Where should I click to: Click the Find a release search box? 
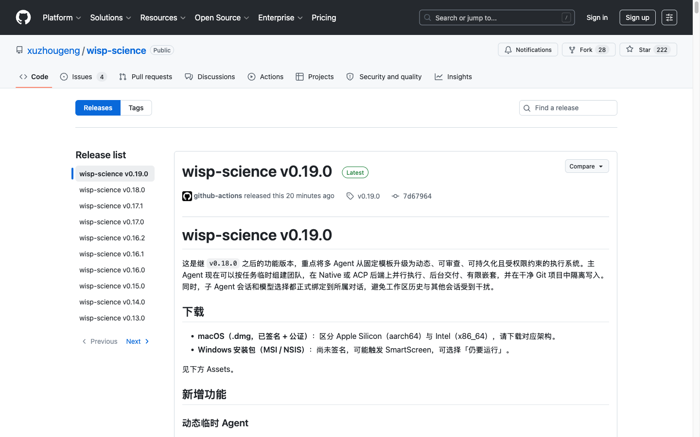click(568, 108)
